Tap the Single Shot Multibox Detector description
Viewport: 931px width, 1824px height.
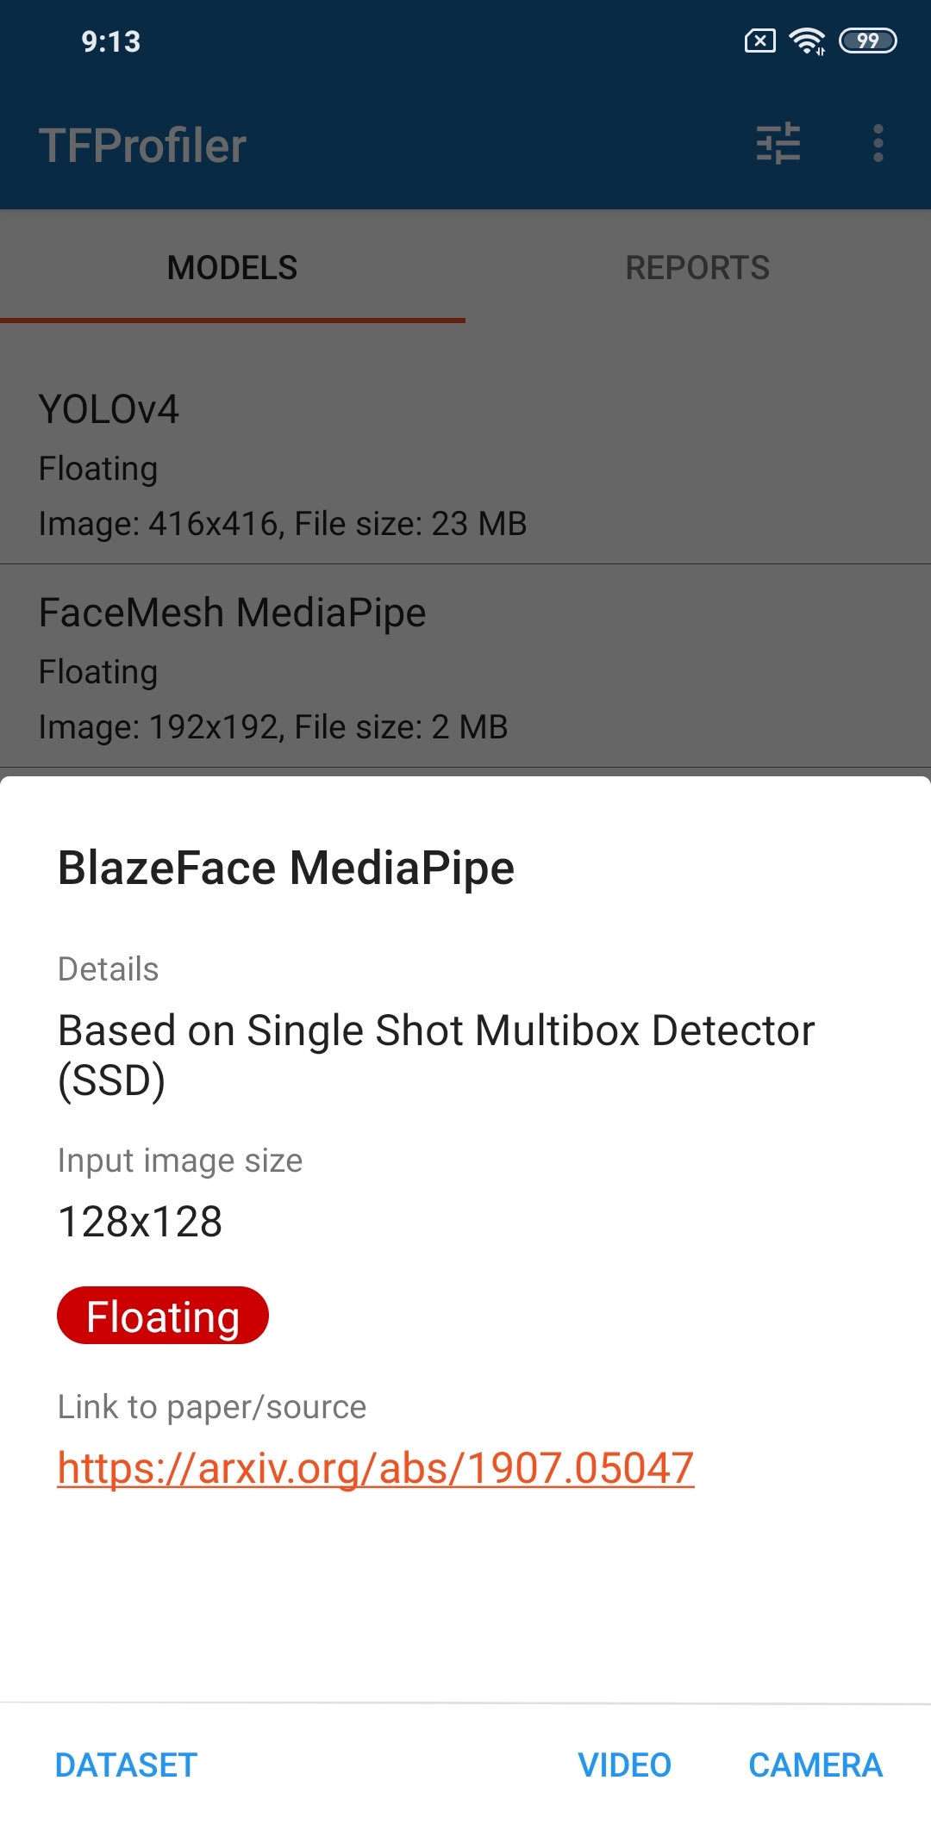436,1055
